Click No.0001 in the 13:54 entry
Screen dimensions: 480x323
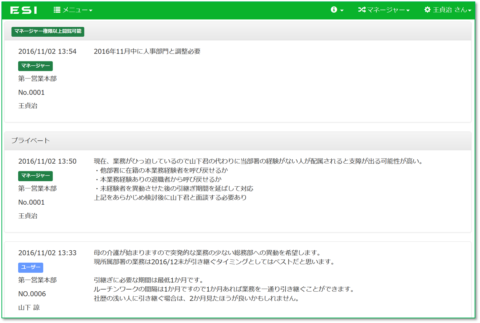point(32,93)
